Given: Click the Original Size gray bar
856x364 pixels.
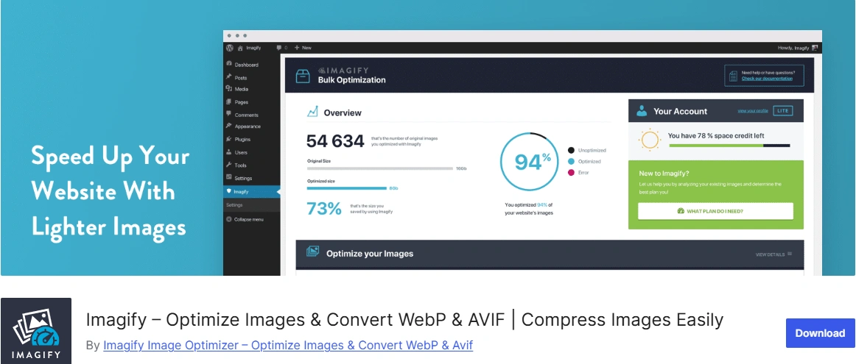Looking at the screenshot, I should tap(380, 168).
